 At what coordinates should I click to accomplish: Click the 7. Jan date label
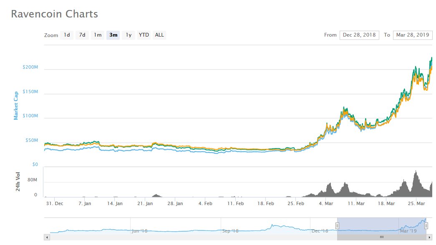[85, 203]
